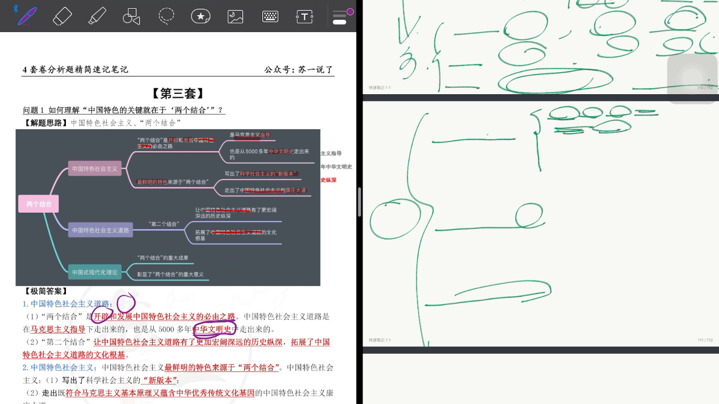Select the '中国特色社会主义道路' mind map node
The image size is (719, 404).
click(x=100, y=230)
